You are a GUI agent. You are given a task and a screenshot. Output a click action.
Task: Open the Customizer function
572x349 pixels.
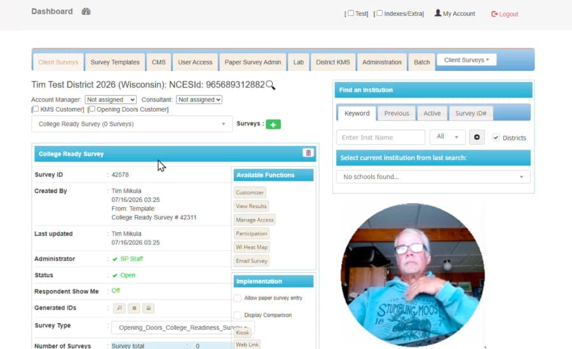coord(250,193)
